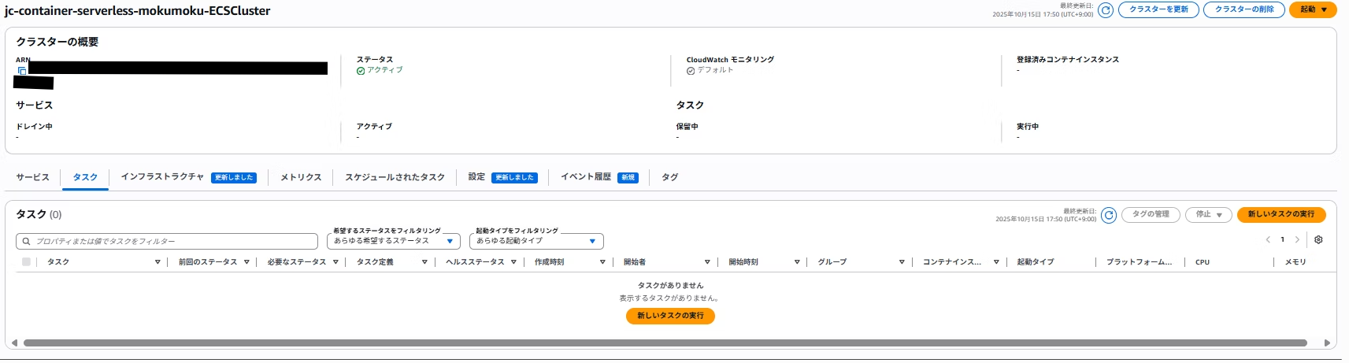Click the horizontal scrollbar thumb

(665, 343)
